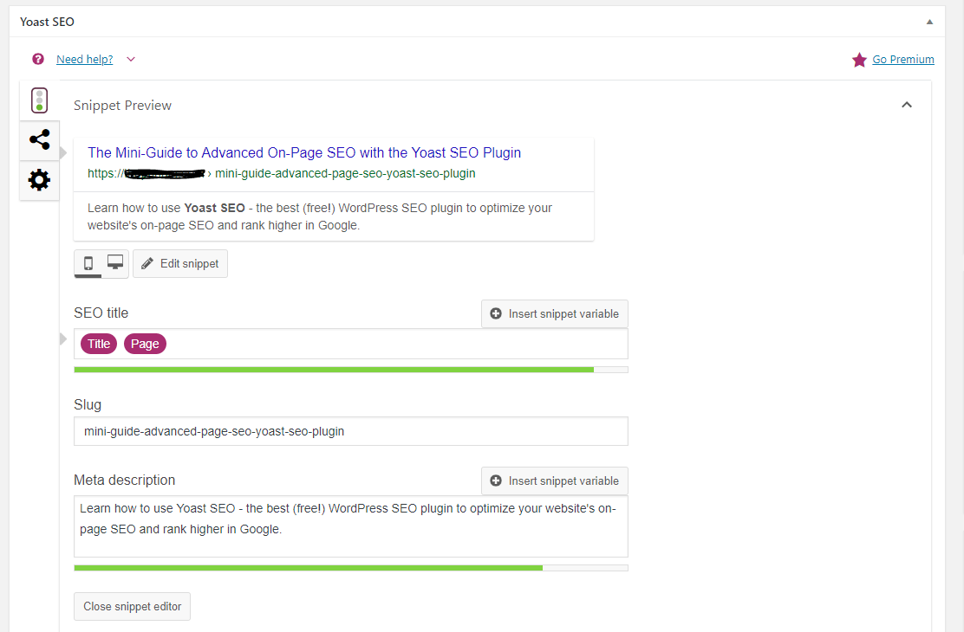964x632 pixels.
Task: Click the SEO title length progress bar
Action: click(x=351, y=370)
